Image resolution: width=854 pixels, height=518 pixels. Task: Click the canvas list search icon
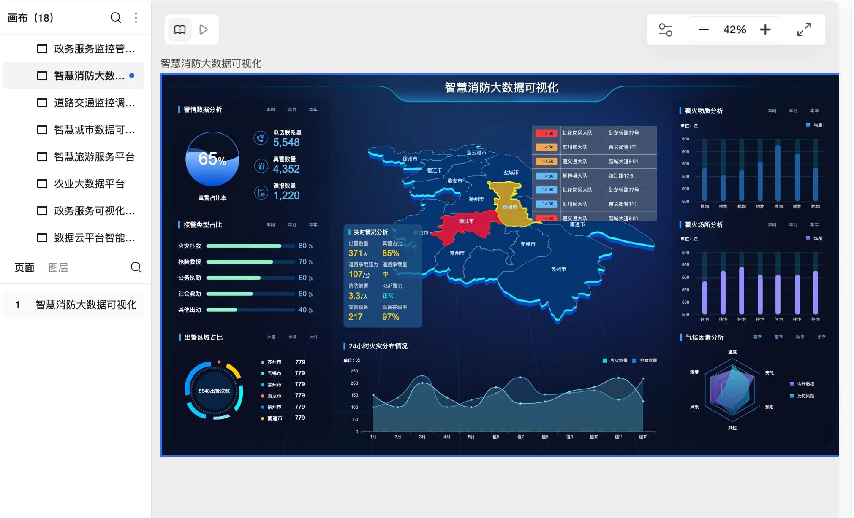116,18
